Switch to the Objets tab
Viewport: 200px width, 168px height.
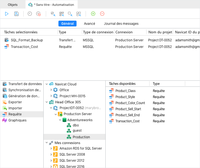point(13,5)
